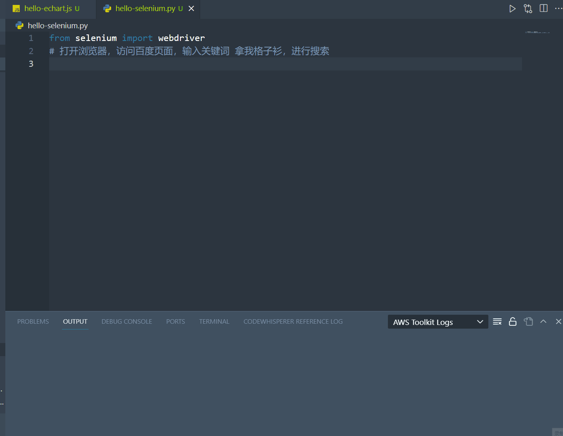
Task: Switch to hello-echart.js editor tab
Action: pos(48,9)
